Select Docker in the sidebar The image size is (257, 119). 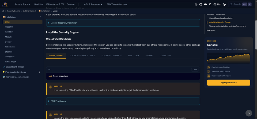tap(8, 42)
